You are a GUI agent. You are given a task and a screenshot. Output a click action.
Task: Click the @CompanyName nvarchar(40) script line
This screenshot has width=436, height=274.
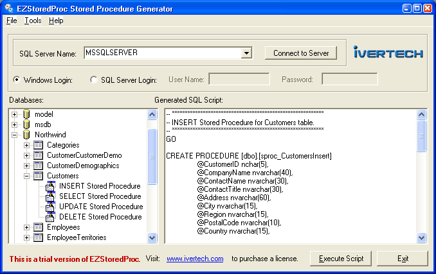(245, 173)
